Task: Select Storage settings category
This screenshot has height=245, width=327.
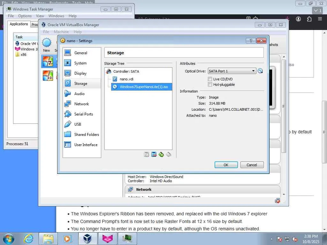Action: tap(82, 83)
